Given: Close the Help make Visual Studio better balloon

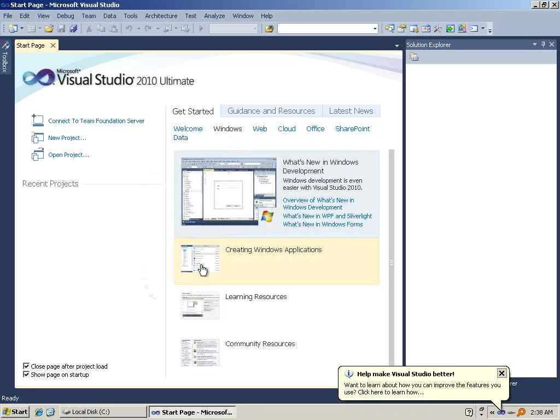Looking at the screenshot, I should coord(501,373).
